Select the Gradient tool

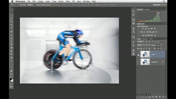tap(11, 48)
